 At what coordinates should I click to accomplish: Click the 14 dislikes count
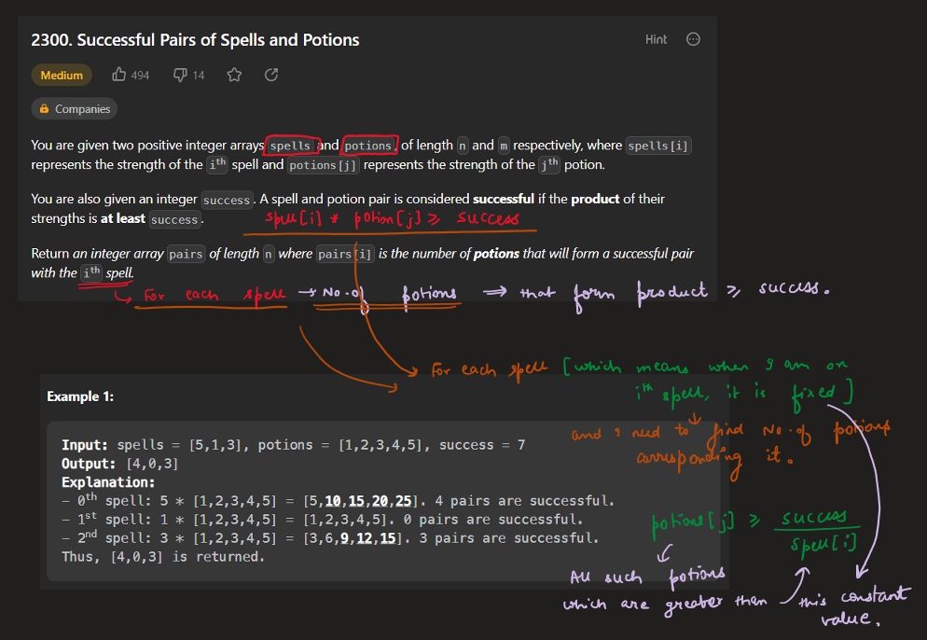[198, 76]
